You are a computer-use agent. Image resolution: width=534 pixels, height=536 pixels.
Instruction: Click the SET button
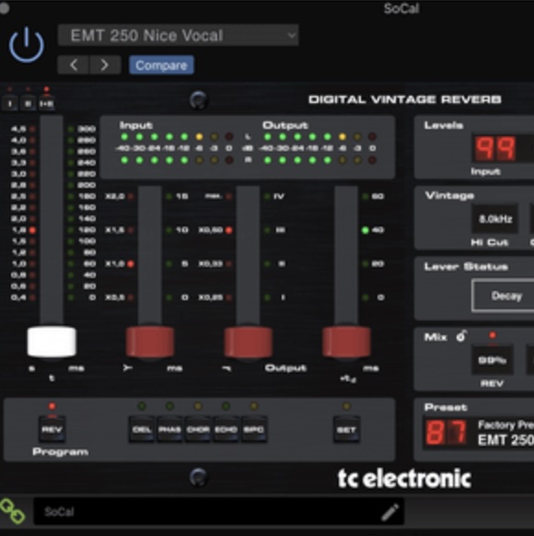(346, 429)
